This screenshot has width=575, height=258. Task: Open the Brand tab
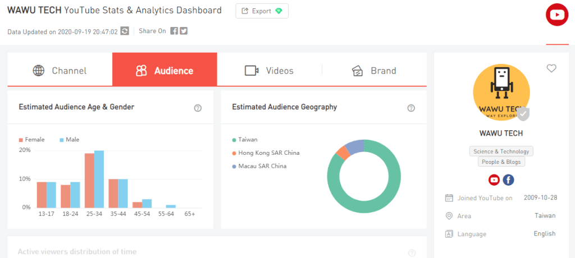point(374,71)
